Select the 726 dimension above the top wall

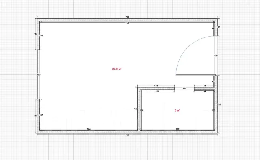[x=127, y=17]
